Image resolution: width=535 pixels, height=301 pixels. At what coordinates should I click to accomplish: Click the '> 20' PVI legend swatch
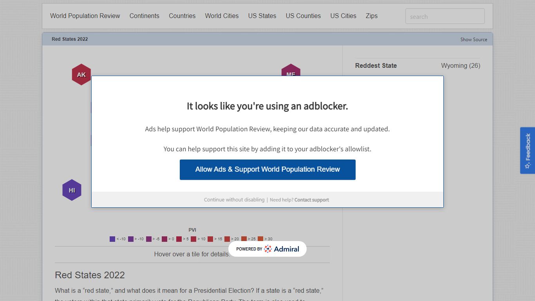click(x=227, y=239)
